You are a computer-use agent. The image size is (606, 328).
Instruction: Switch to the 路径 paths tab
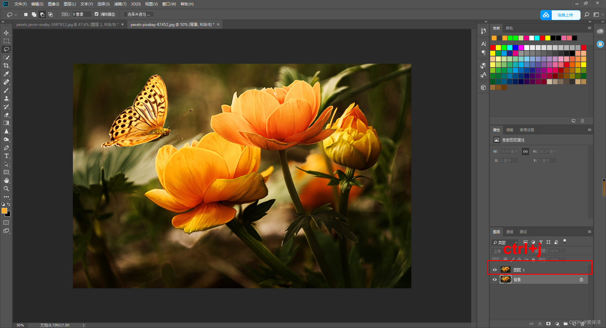pyautogui.click(x=523, y=232)
